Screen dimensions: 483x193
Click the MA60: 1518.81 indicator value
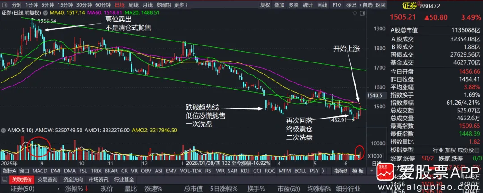pos(106,12)
